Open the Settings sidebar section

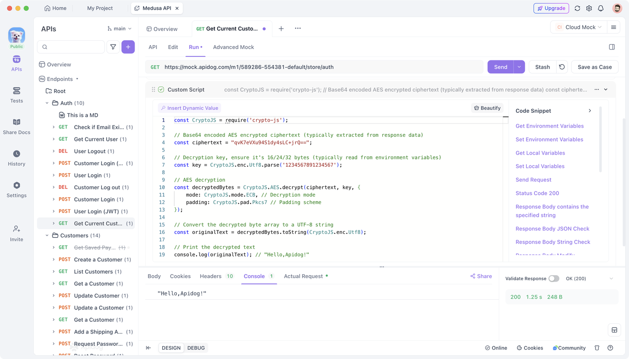pos(16,190)
